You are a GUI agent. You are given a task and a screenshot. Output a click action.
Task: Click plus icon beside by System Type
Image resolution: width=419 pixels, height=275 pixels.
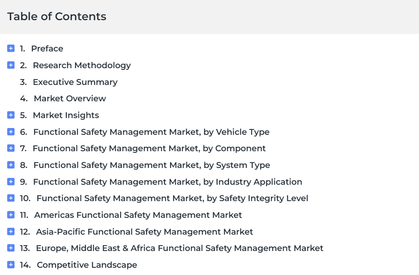11,165
